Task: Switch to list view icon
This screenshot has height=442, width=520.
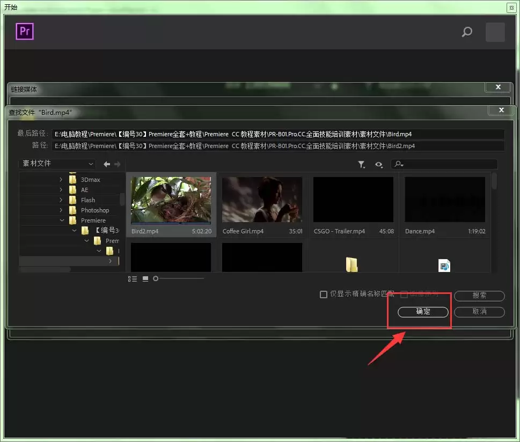Action: coord(133,279)
